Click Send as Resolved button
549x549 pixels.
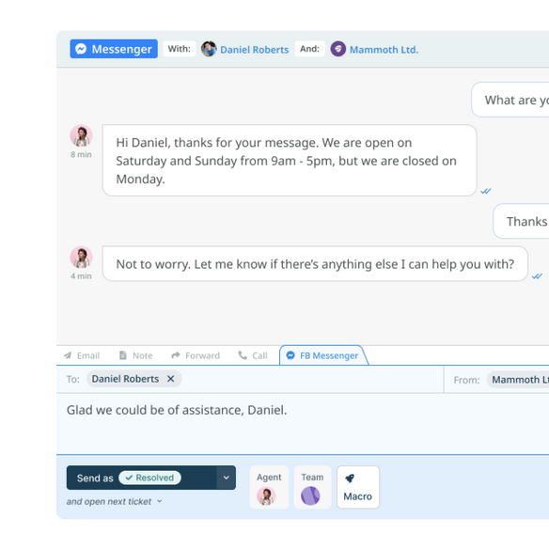point(141,478)
